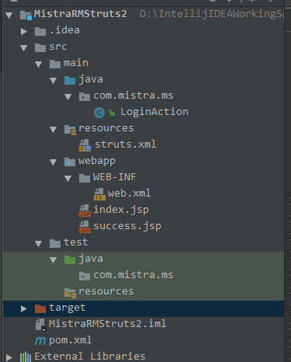This screenshot has height=362, width=291.
Task: Collapse the main folder arrow
Action: [x=38, y=64]
